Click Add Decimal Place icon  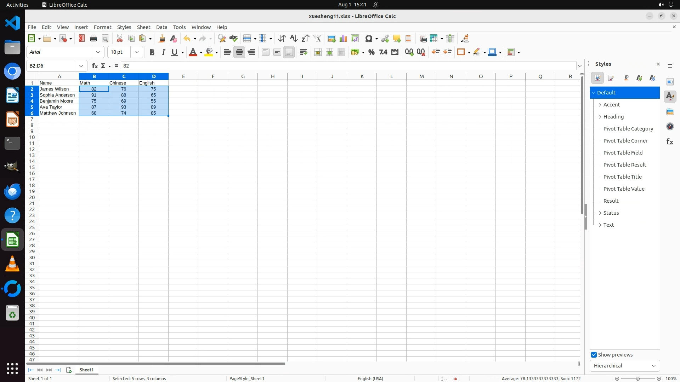pyautogui.click(x=409, y=52)
